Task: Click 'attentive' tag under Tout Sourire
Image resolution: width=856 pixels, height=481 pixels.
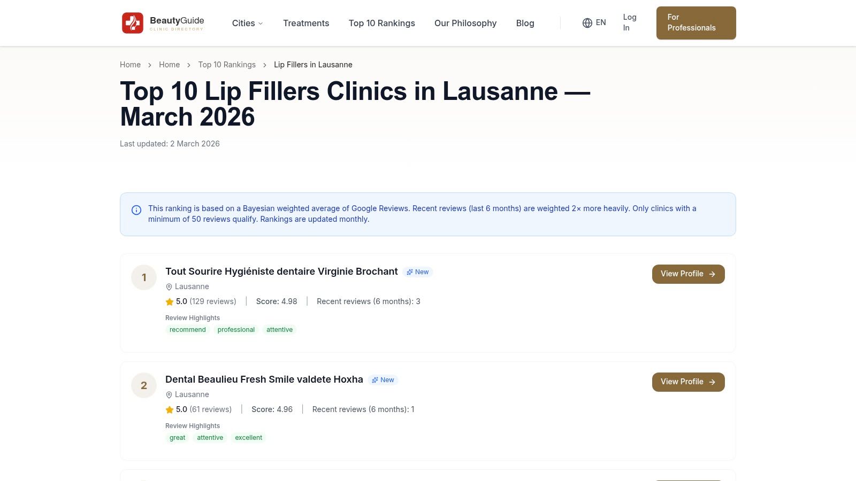Action: [x=280, y=330]
